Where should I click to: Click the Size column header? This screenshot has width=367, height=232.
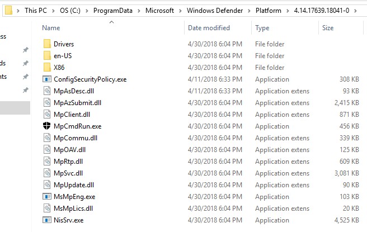[x=328, y=28]
